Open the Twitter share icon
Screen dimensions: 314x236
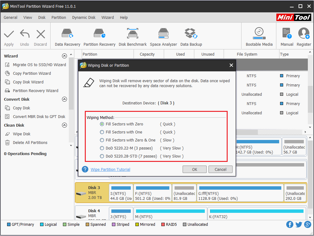click(x=299, y=224)
